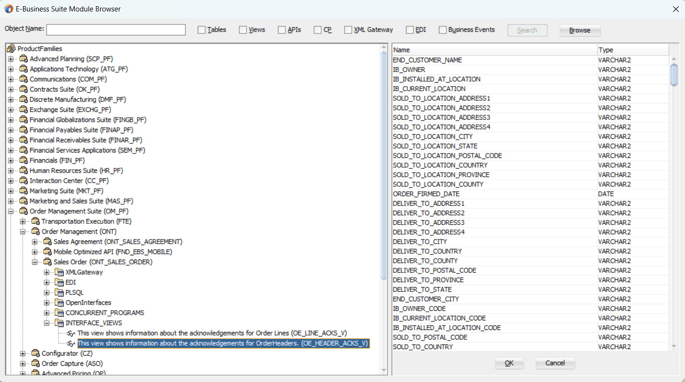Expand the Order Capture (ASO) node
The image size is (685, 382).
23,364
